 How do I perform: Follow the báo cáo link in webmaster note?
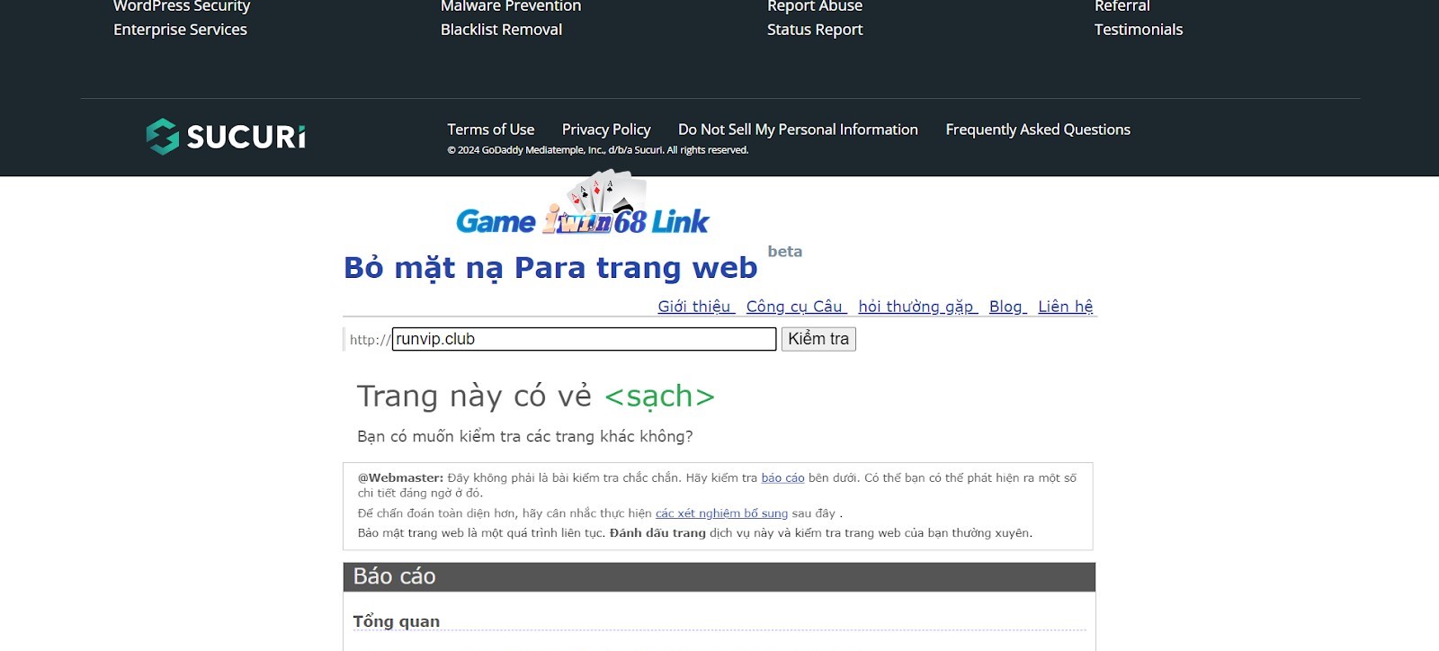coord(782,478)
